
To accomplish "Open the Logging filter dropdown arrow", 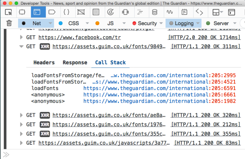I will 198,23.
